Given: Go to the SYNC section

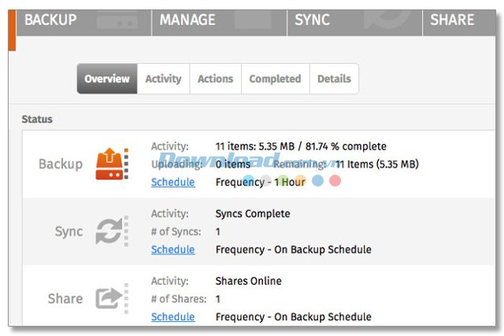Looking at the screenshot, I should (x=312, y=20).
